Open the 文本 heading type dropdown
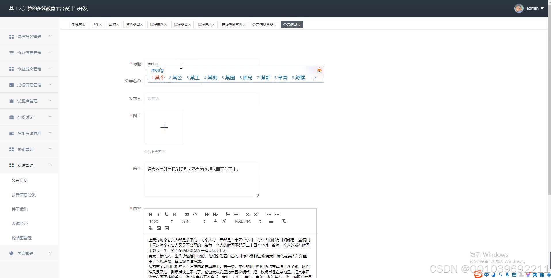551x278 pixels. tap(193, 221)
